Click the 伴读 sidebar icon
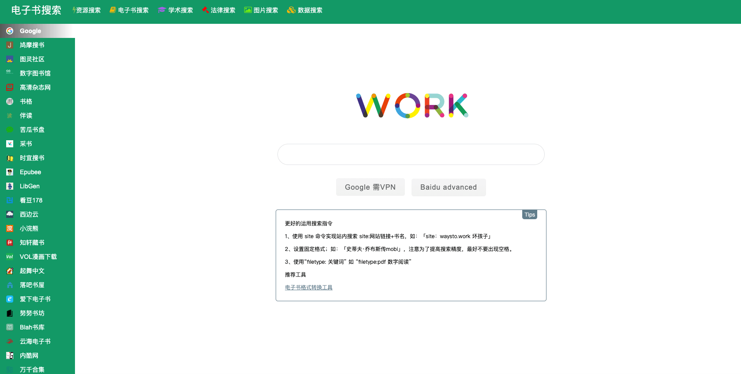Image resolution: width=741 pixels, height=374 pixels. pos(10,116)
